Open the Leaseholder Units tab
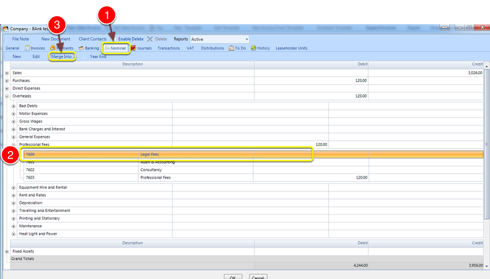This screenshot has width=490, height=279. pyautogui.click(x=291, y=48)
